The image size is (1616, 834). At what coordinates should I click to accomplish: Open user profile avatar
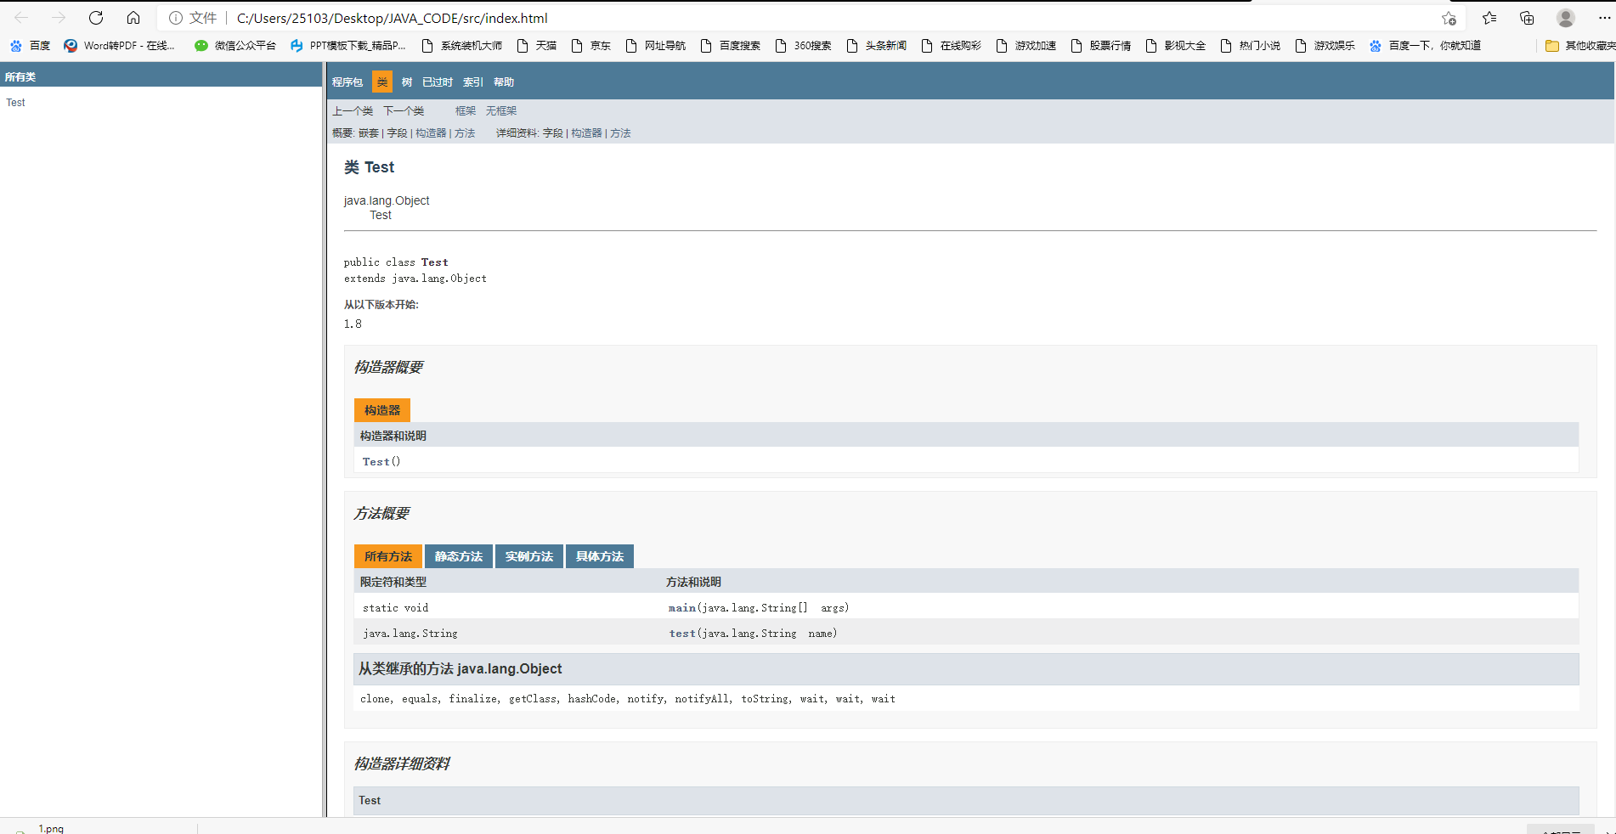1565,18
